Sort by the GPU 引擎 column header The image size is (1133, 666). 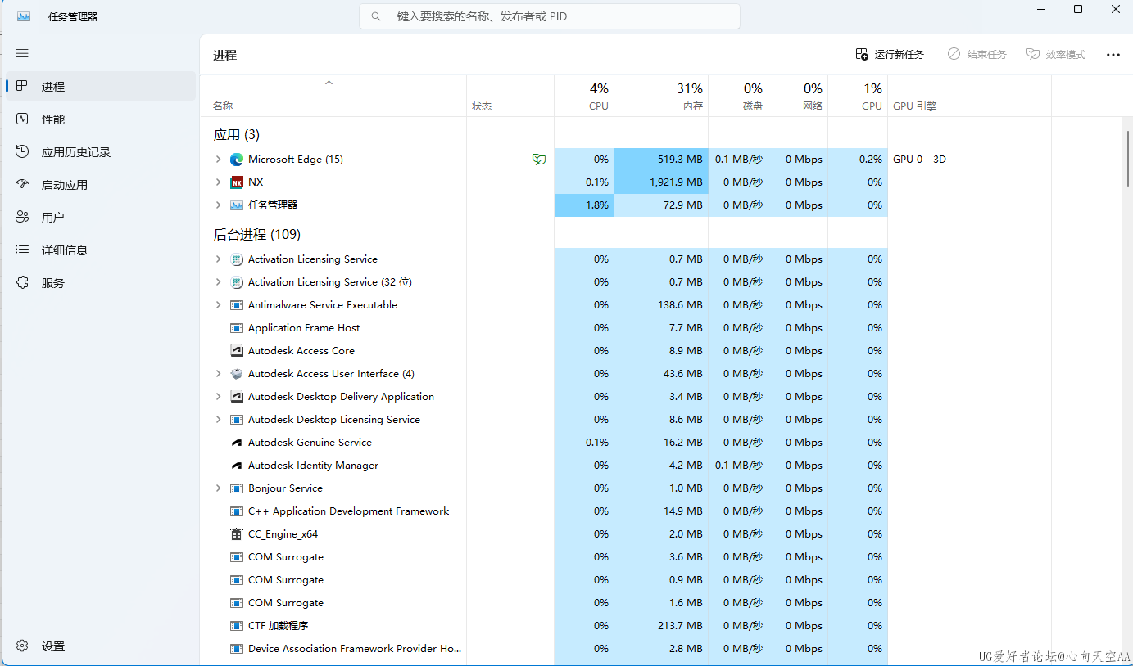click(x=969, y=96)
